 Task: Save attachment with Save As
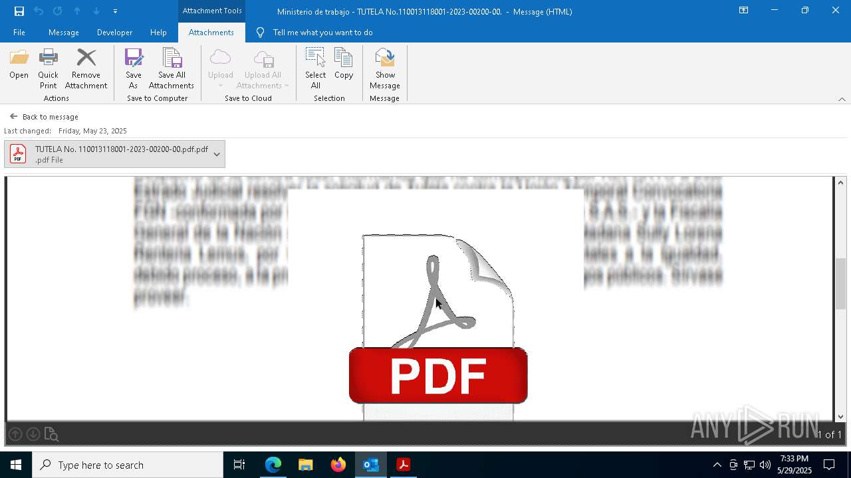[134, 69]
